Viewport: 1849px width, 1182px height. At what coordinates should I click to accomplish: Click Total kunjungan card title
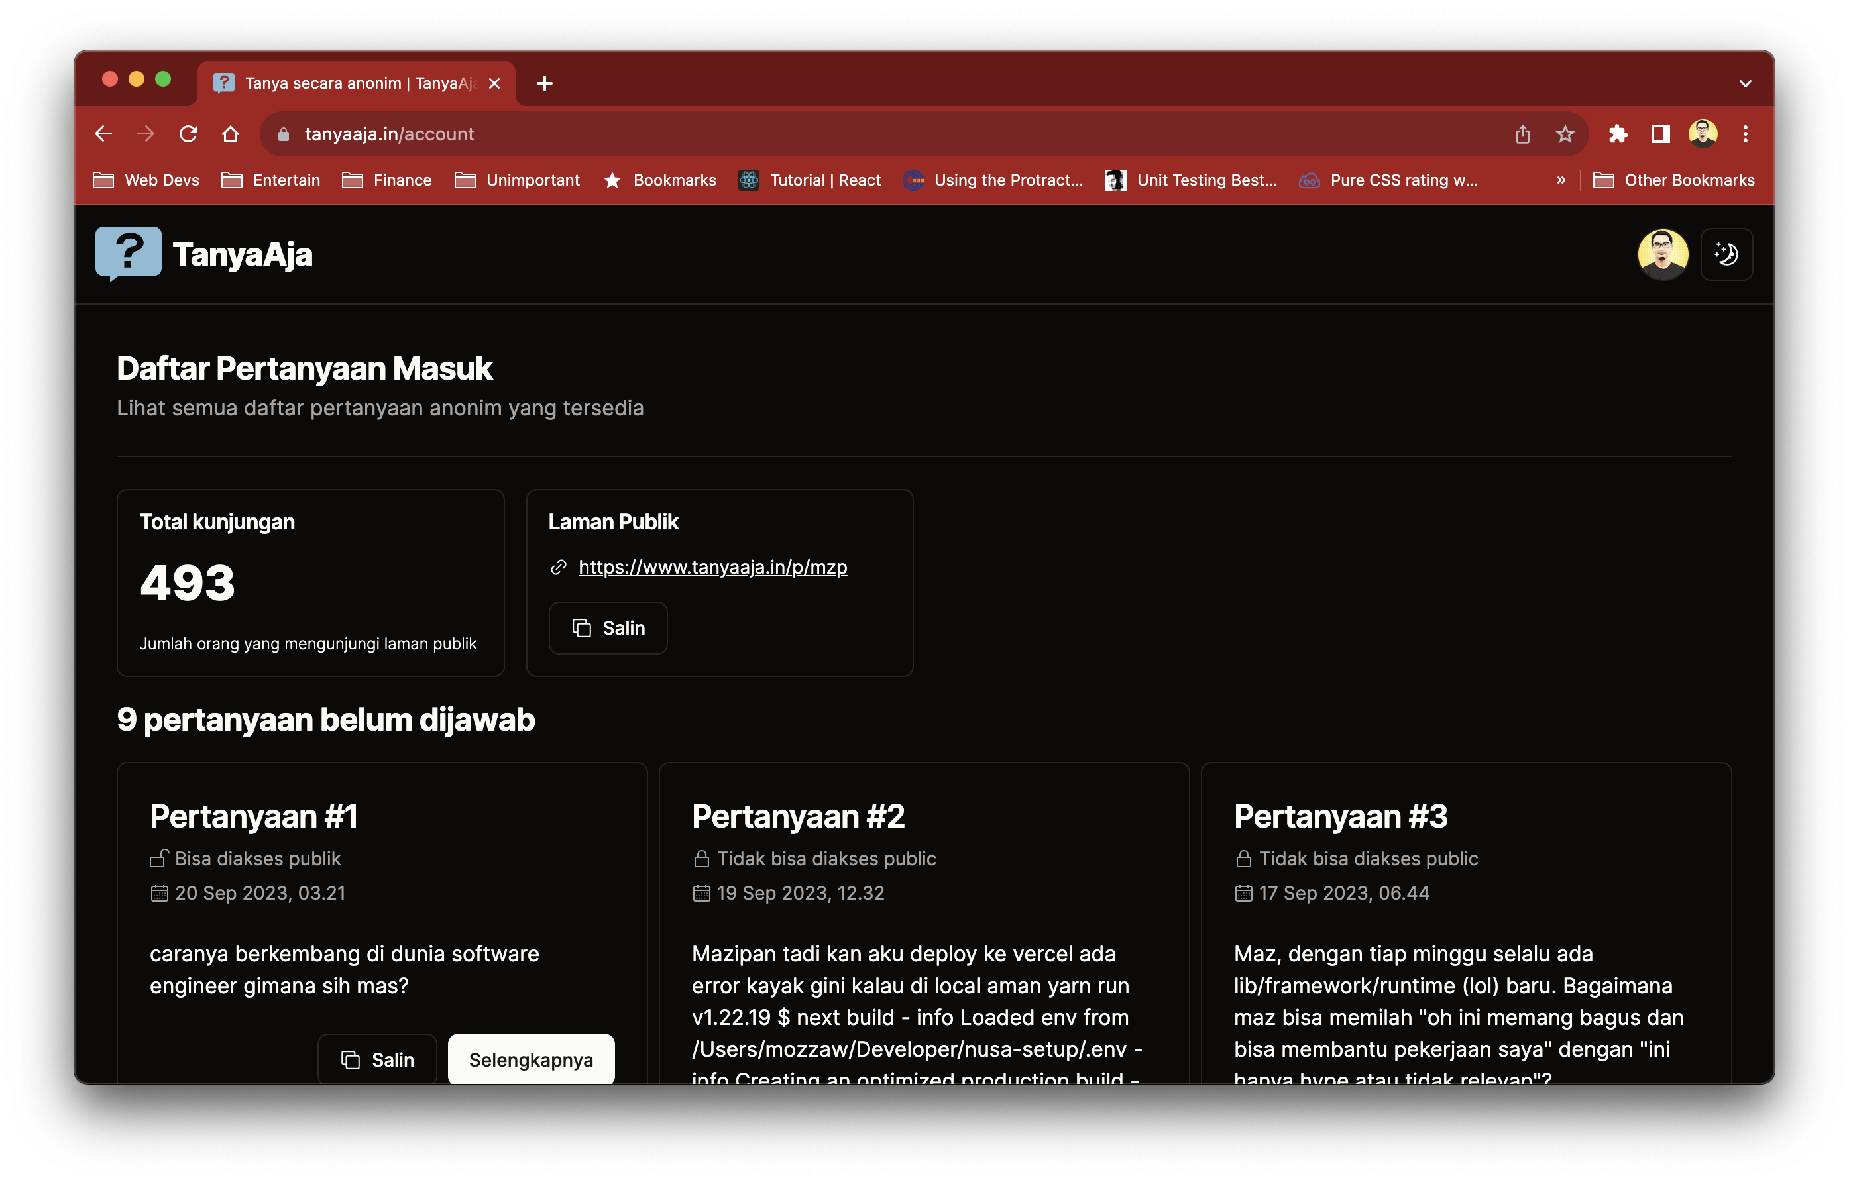(217, 522)
